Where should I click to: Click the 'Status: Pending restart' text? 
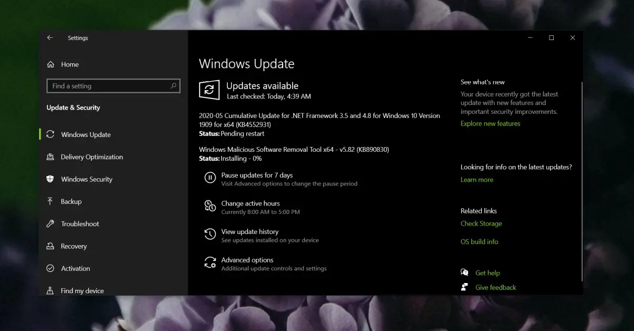(231, 134)
